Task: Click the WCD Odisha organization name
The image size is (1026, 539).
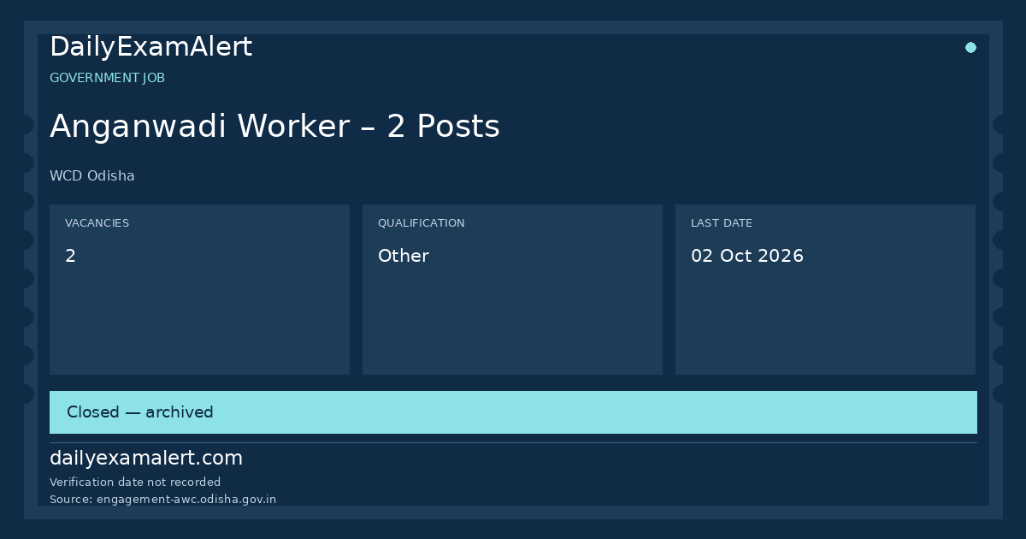Action: click(91, 176)
